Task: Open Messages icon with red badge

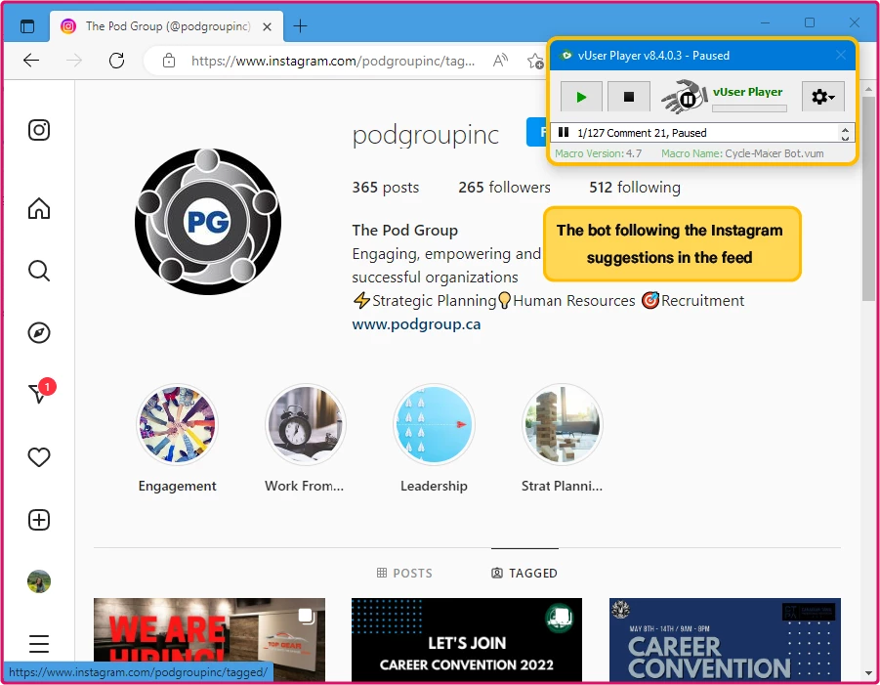Action: [x=40, y=391]
